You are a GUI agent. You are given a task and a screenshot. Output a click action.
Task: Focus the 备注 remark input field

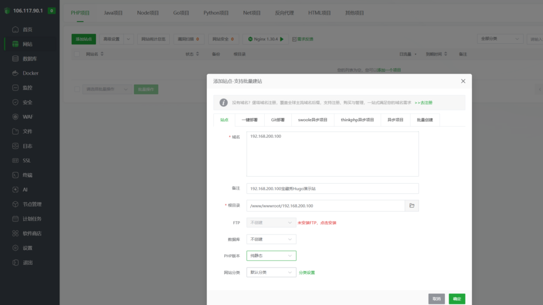point(332,189)
